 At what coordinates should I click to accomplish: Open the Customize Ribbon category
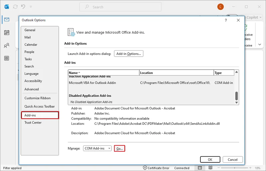[40, 98]
